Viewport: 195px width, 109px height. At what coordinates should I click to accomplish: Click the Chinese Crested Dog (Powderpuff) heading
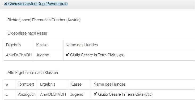coord(38,4)
